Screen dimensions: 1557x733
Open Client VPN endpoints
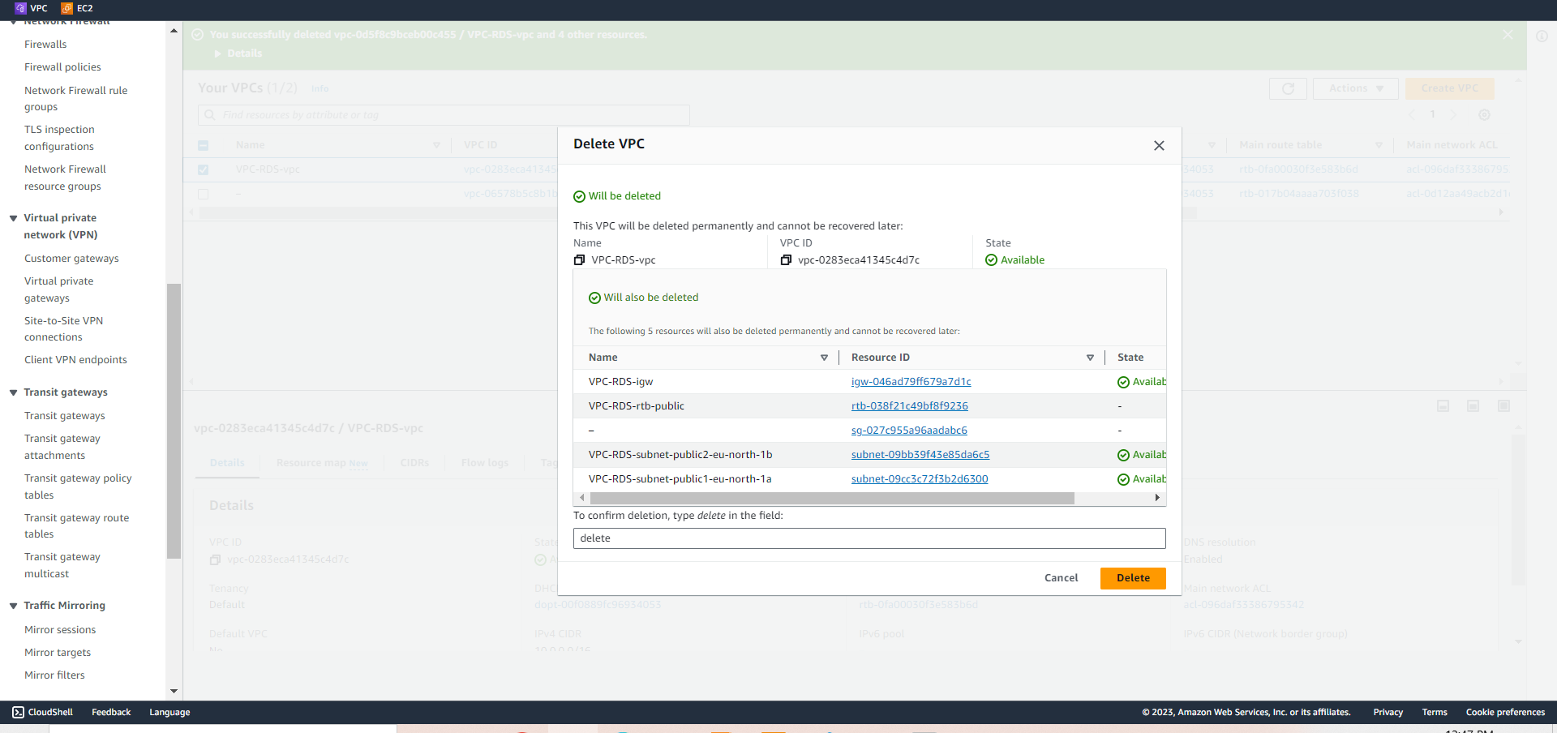[x=75, y=360]
